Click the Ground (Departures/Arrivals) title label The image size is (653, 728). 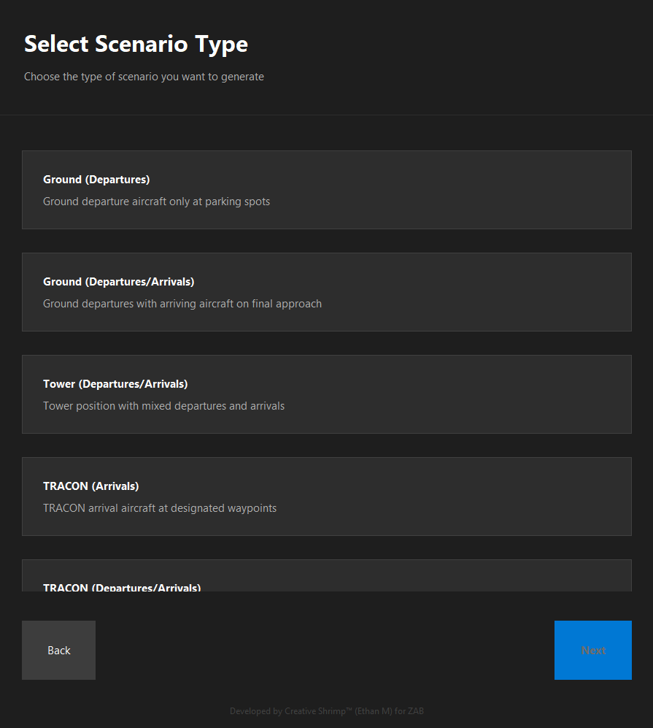pos(119,281)
